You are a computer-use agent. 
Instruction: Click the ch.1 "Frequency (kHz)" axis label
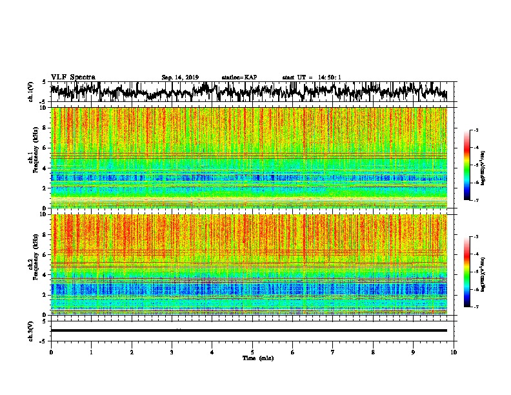35,150
